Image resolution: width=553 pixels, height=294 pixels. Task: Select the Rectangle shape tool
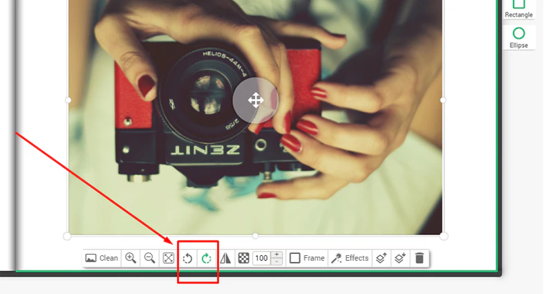point(519,9)
